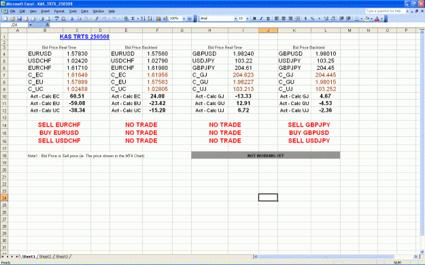This screenshot has height=265, width=425.
Task: Click the AutoSum sigma icon
Action: (133, 18)
